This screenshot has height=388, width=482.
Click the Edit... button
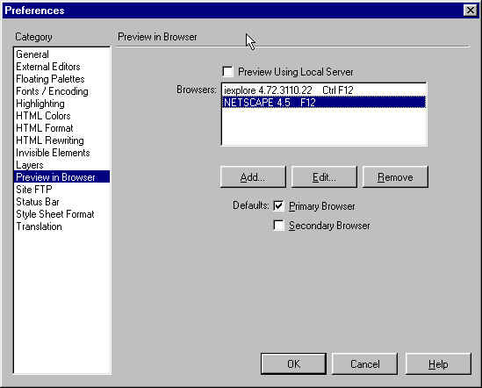point(324,176)
